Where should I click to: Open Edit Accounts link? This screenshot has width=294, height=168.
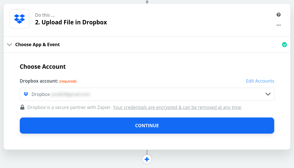260,81
